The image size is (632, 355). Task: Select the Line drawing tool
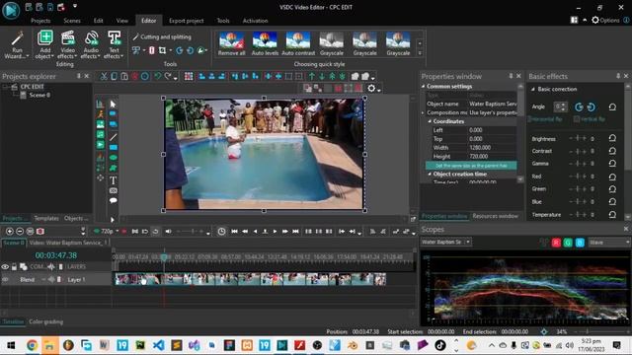tap(114, 137)
